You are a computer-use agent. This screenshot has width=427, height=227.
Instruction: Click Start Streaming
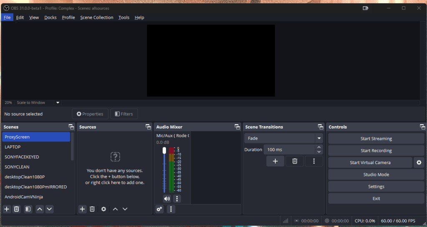point(376,139)
